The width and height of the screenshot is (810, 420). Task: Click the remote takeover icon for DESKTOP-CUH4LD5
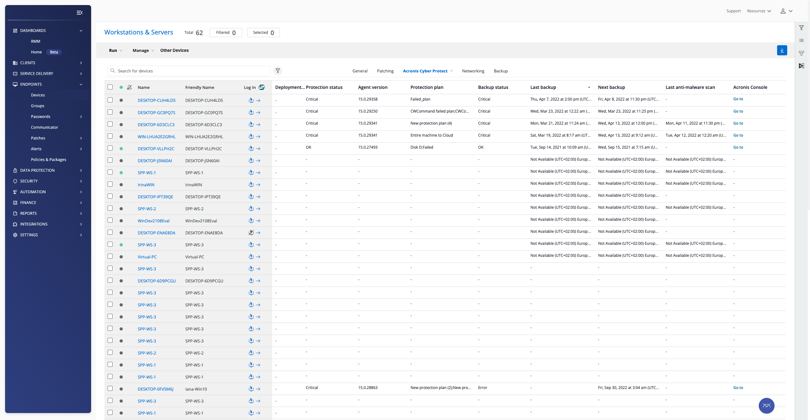pos(251,100)
